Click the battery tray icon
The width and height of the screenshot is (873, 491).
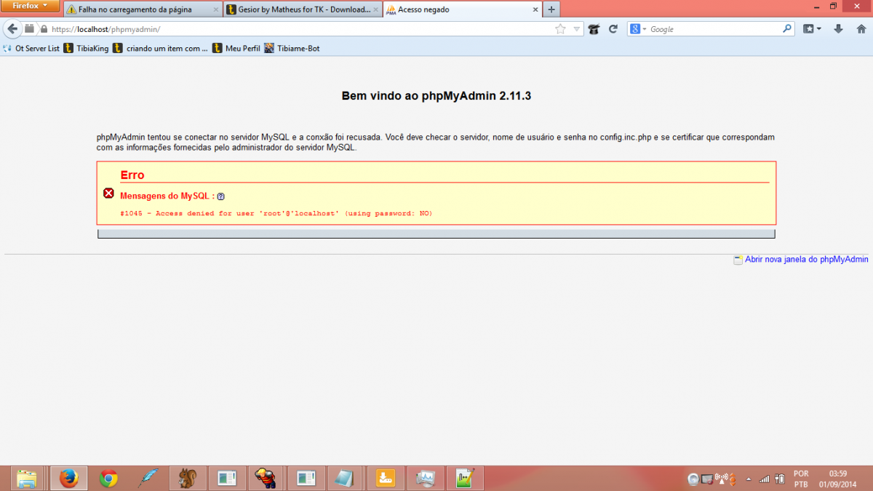click(x=779, y=479)
